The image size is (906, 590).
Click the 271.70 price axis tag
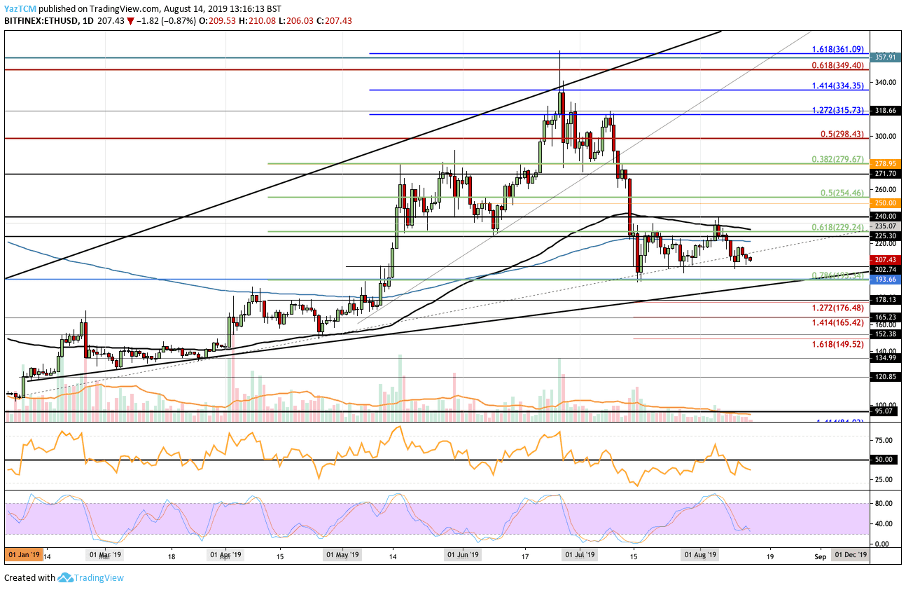[x=887, y=173]
